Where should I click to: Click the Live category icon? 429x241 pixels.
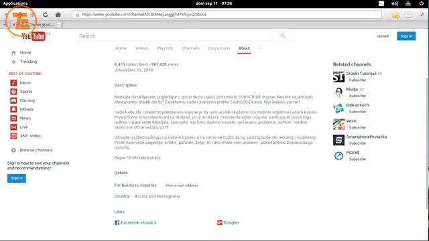coord(13,127)
